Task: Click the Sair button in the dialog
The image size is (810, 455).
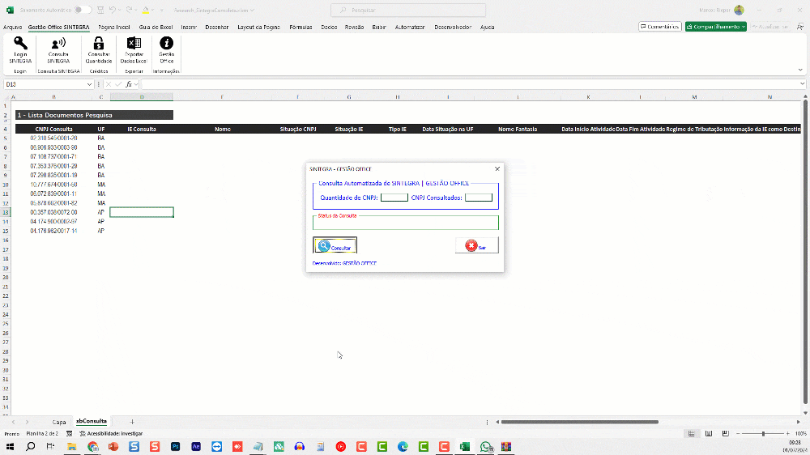Action: (x=477, y=245)
